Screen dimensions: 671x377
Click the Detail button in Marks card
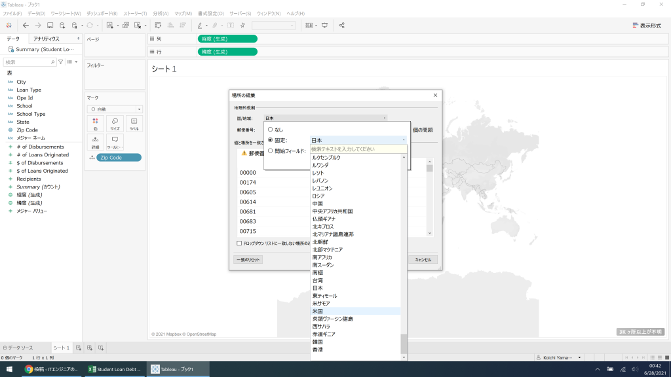point(96,142)
